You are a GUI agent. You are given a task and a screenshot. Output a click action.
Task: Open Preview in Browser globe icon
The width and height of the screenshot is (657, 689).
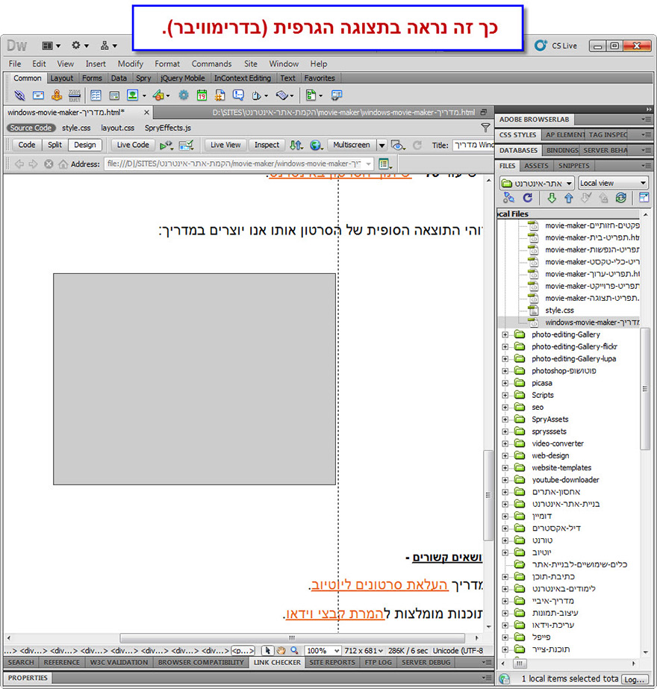coord(315,145)
